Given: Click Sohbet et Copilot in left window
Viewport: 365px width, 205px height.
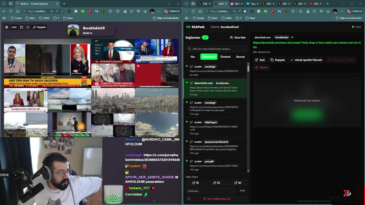Looking at the screenshot, I should (x=172, y=11).
